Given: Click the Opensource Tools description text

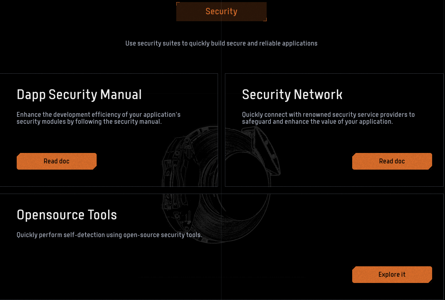Looking at the screenshot, I should tap(109, 235).
